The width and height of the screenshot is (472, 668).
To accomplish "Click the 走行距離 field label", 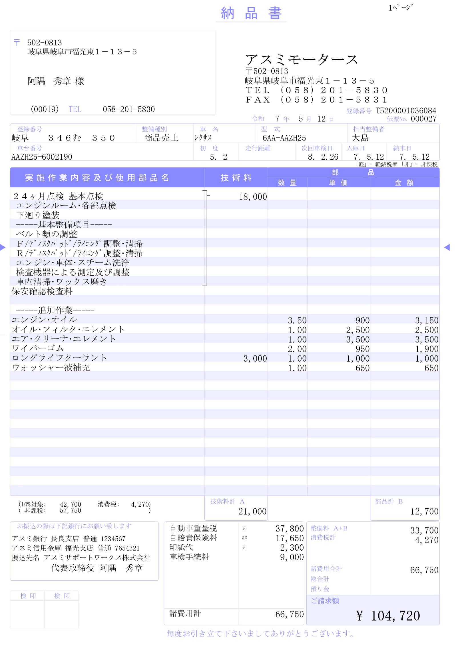I will (x=258, y=149).
